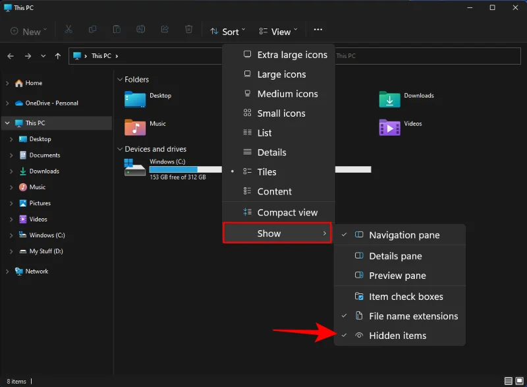Cut files using the scissors toolbar icon
The width and height of the screenshot is (527, 387).
click(68, 30)
